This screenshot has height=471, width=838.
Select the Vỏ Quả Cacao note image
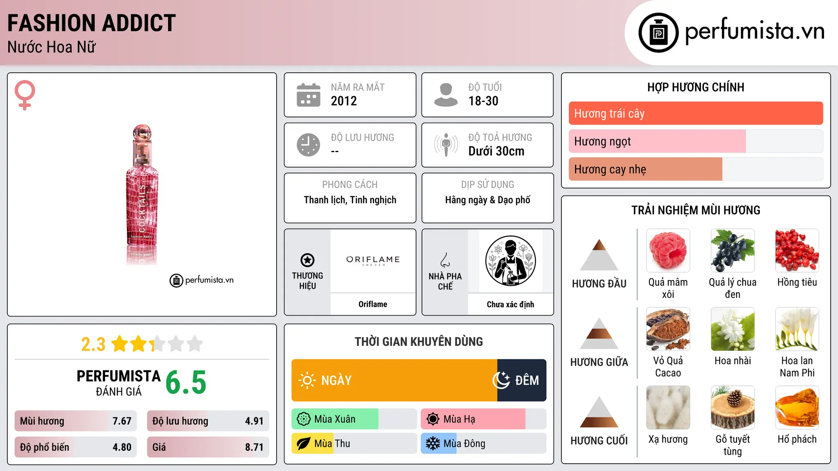668,329
